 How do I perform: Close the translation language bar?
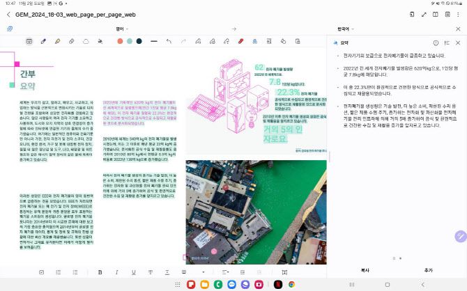(458, 29)
